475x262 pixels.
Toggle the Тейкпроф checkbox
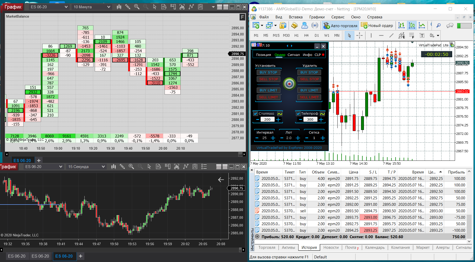point(298,114)
